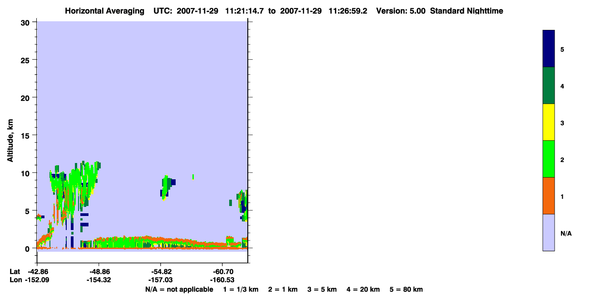Click the 'Lon' row label
The height and width of the screenshot is (302, 590).
click(x=15, y=280)
